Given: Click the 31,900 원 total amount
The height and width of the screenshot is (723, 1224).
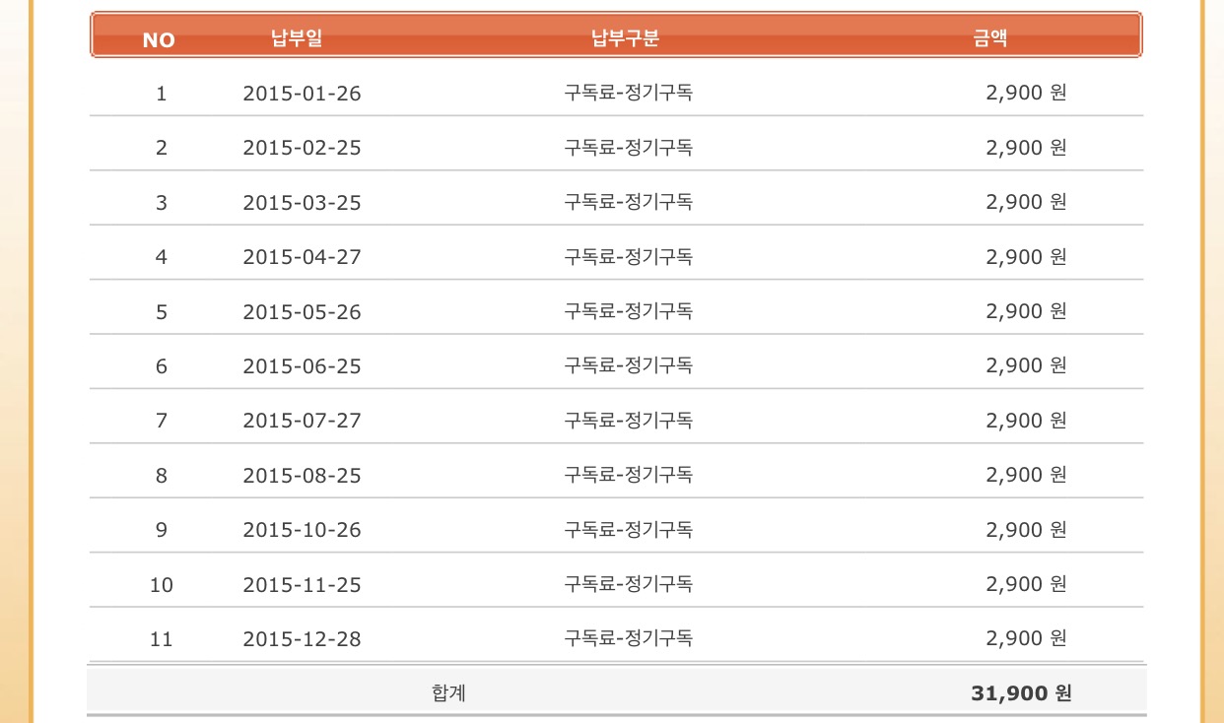Looking at the screenshot, I should (1021, 693).
